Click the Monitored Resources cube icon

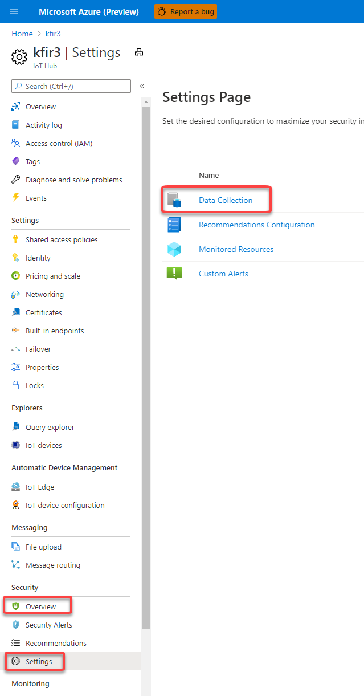click(174, 249)
